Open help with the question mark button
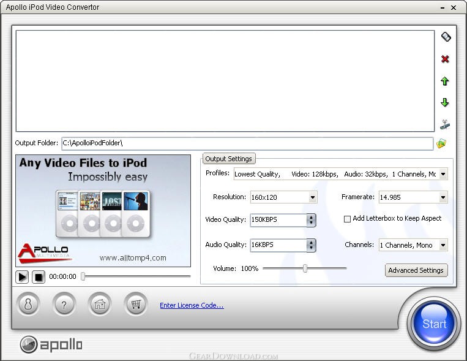The width and height of the screenshot is (467, 361). 64,305
